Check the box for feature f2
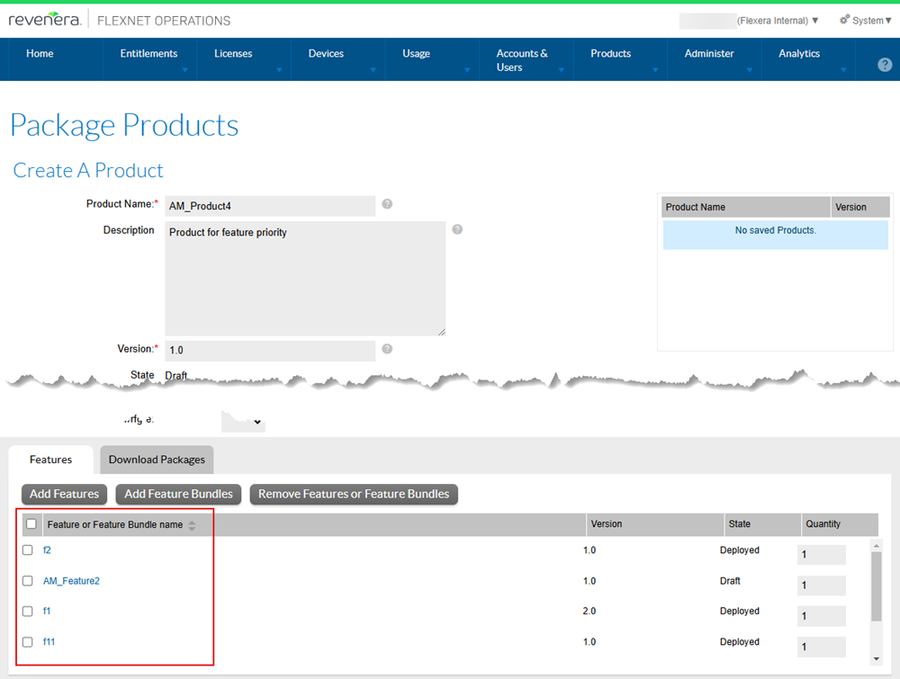The width and height of the screenshot is (900, 679). (28, 550)
